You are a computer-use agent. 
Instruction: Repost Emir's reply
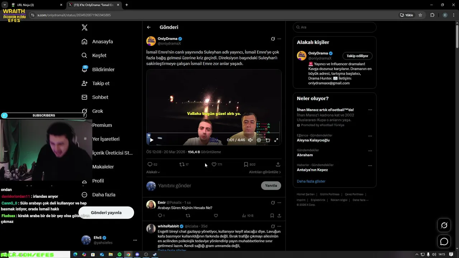(x=188, y=216)
